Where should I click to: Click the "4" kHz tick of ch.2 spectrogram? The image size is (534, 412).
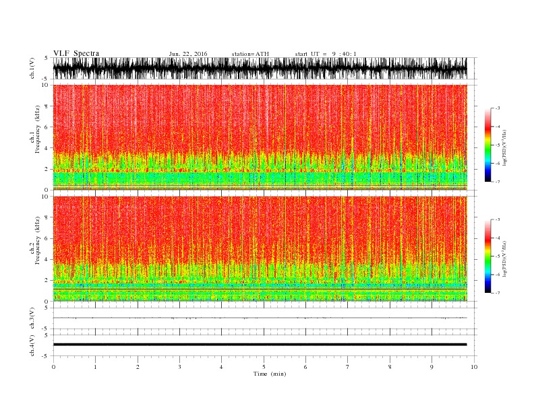pyautogui.click(x=47, y=260)
